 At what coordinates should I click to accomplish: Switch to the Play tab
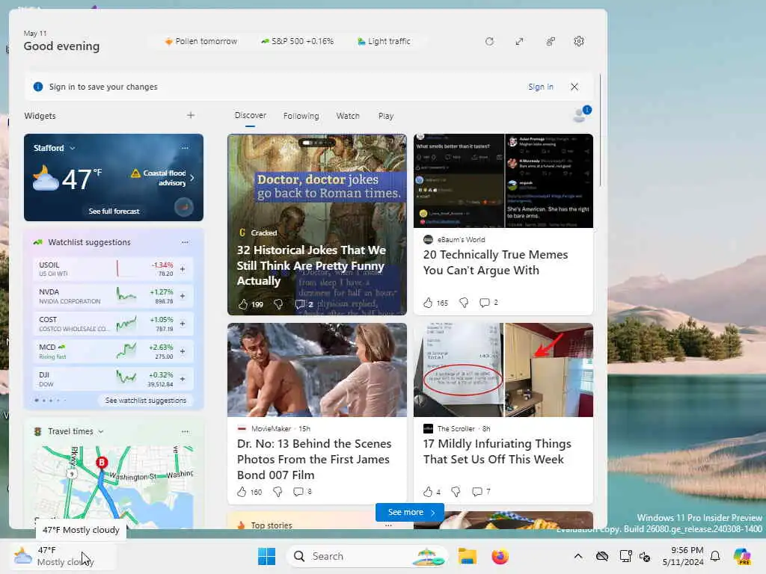(386, 116)
